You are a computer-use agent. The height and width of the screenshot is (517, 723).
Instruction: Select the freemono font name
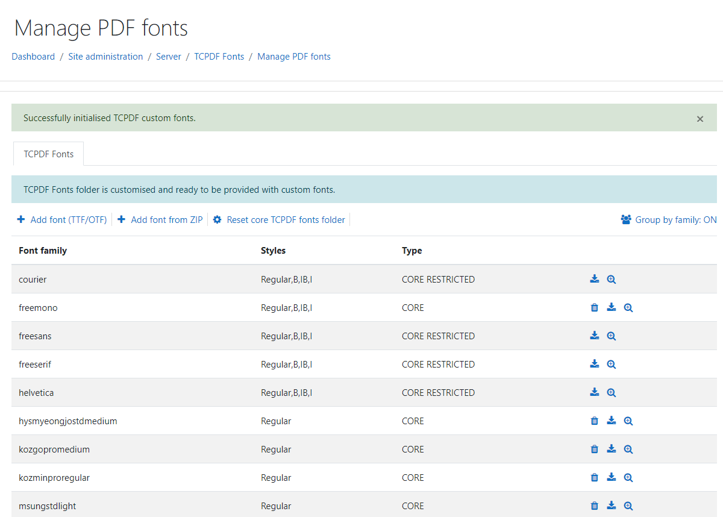pos(38,308)
